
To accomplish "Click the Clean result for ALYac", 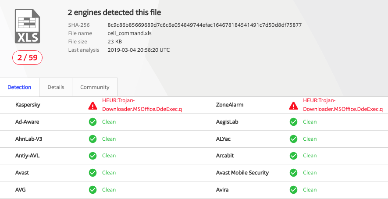I will (310, 139).
